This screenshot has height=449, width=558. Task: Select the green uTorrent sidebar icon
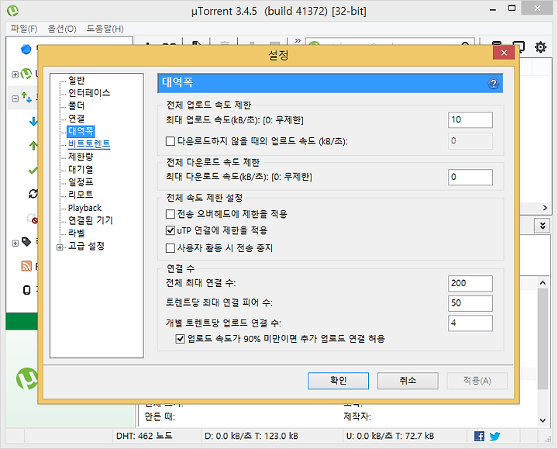point(26,74)
